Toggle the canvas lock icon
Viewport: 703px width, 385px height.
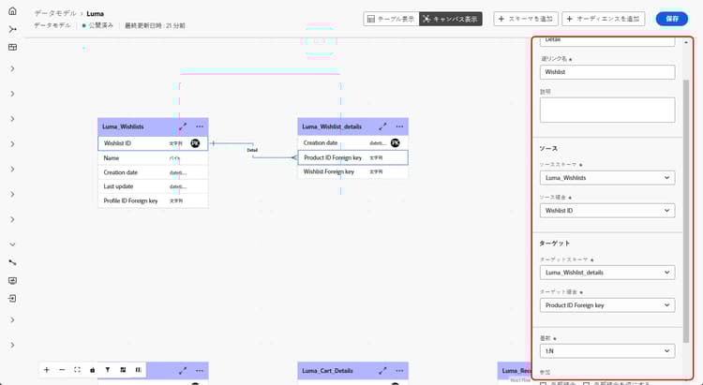pos(93,370)
